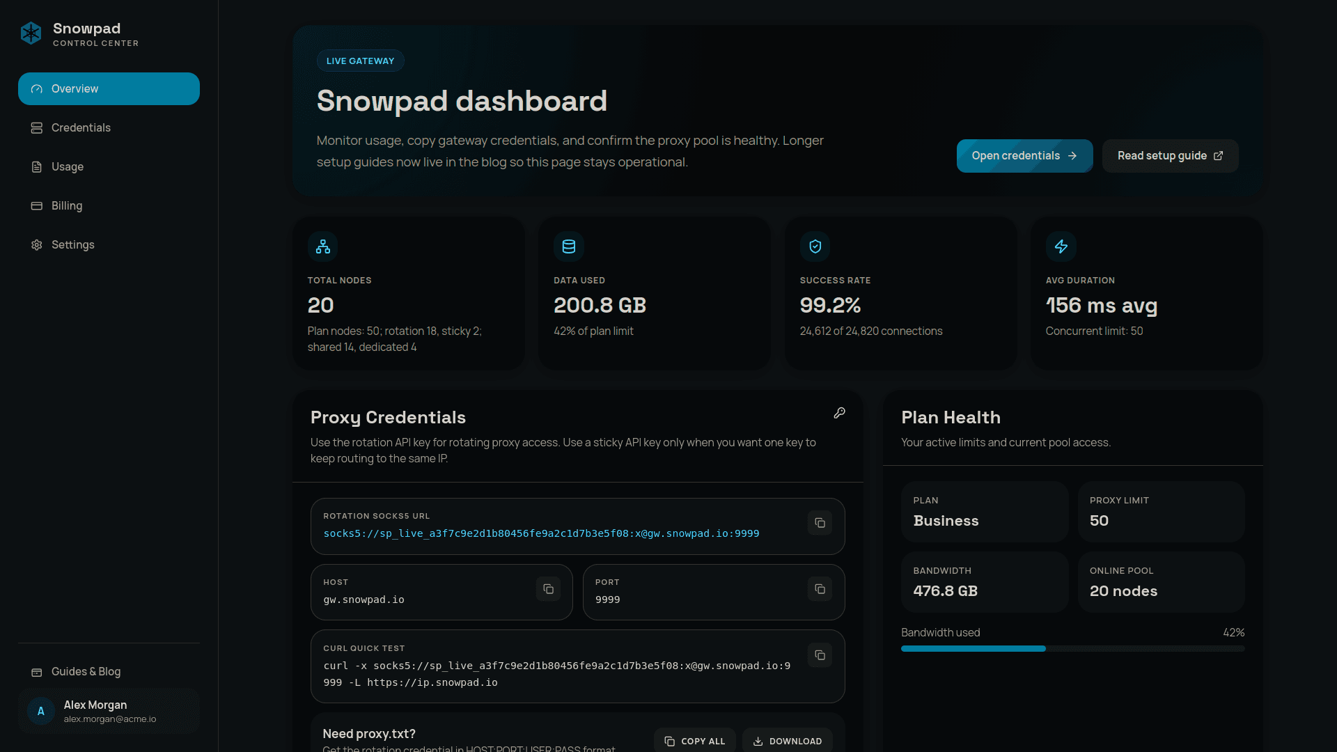Image resolution: width=1337 pixels, height=752 pixels.
Task: Click the gw.snowpad.io host text
Action: pos(363,600)
